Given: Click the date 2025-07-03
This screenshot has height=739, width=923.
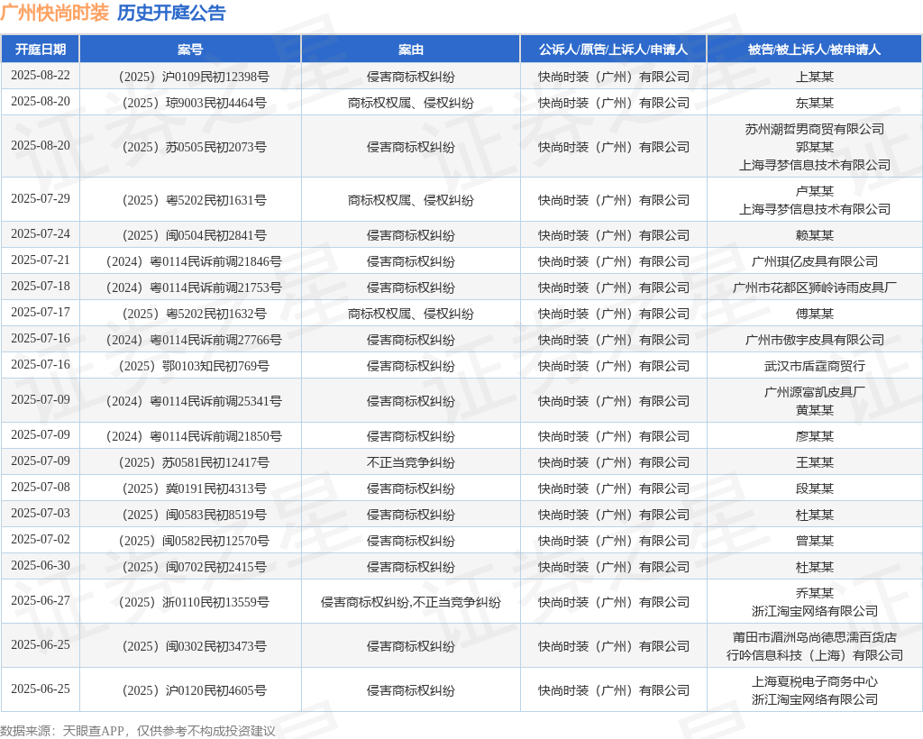Looking at the screenshot, I should click(x=40, y=514).
